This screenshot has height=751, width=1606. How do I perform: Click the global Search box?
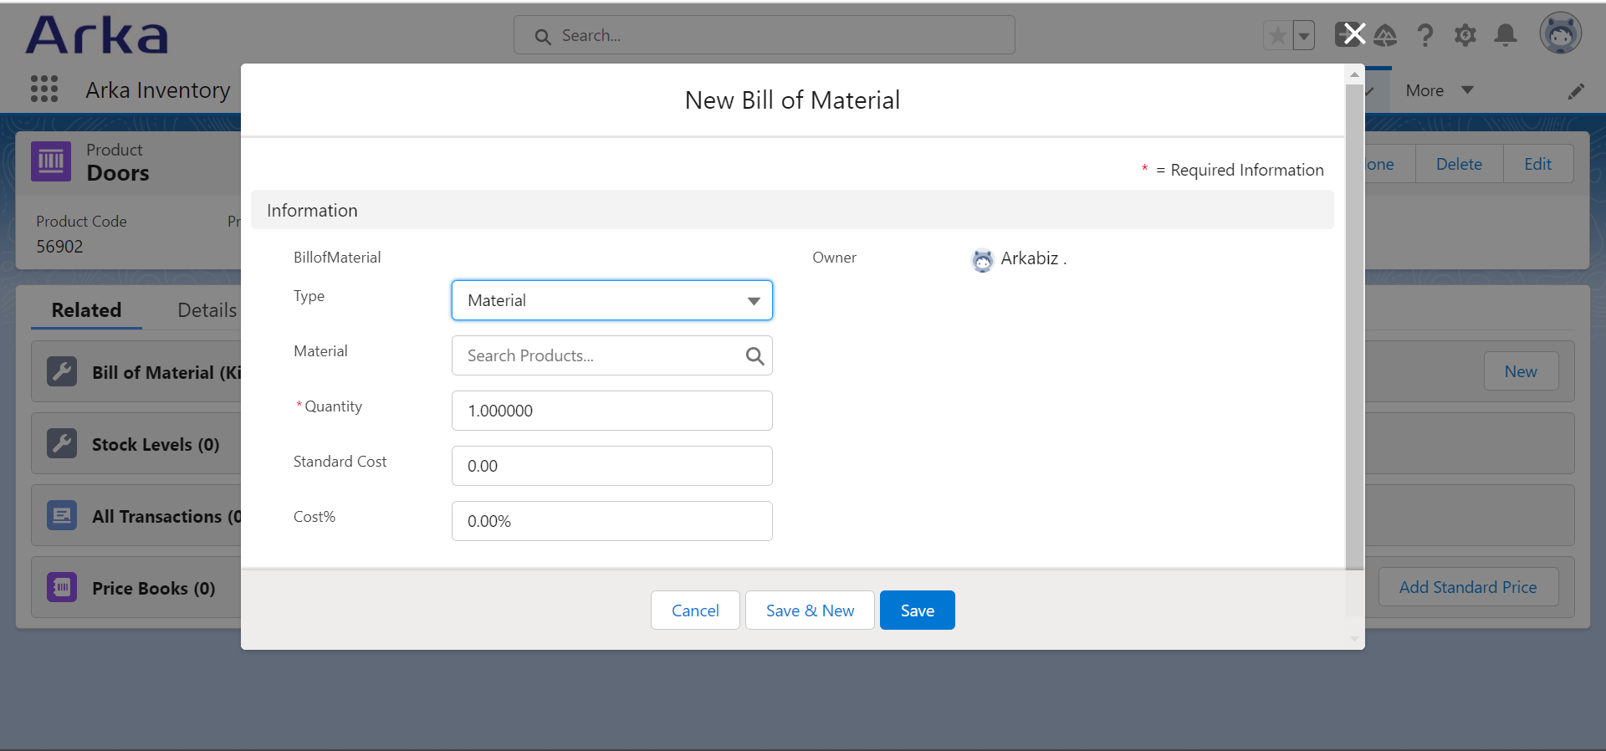coord(765,35)
